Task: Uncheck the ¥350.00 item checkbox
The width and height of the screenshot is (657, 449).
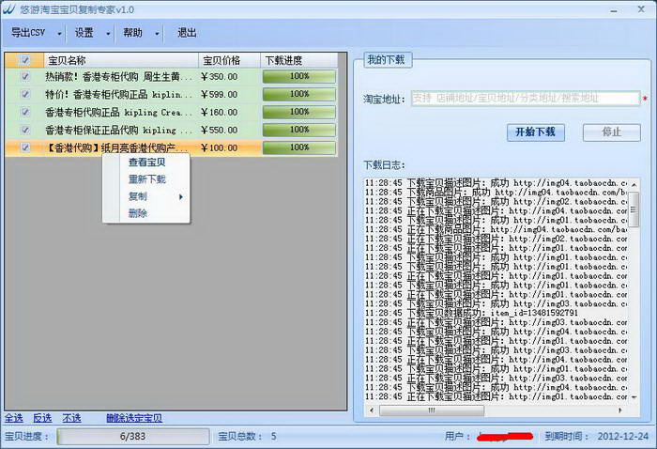Action: (25, 76)
